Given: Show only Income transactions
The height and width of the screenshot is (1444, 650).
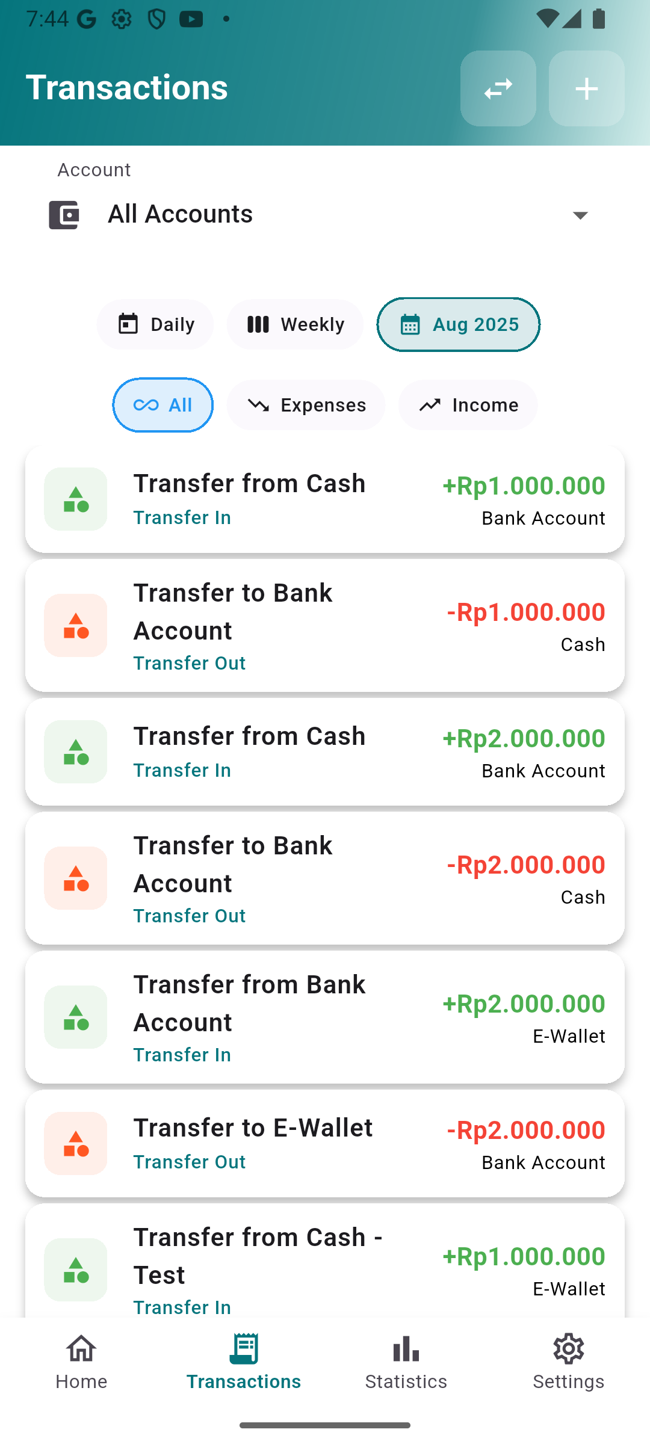Looking at the screenshot, I should pos(468,406).
